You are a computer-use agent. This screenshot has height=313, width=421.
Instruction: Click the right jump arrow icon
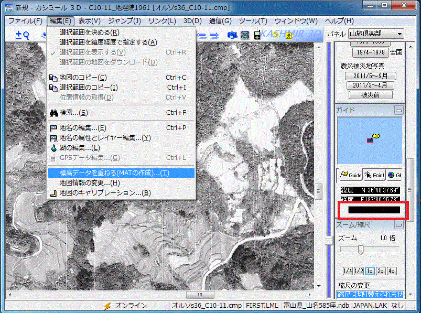(x=213, y=36)
